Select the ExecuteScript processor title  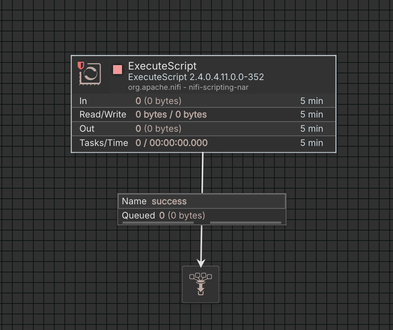pos(162,66)
